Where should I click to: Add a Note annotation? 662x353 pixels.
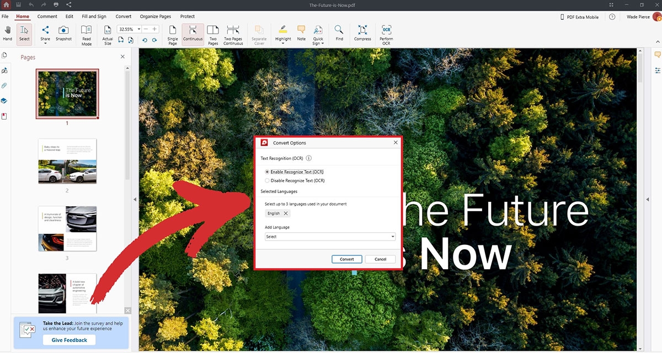coord(301,34)
